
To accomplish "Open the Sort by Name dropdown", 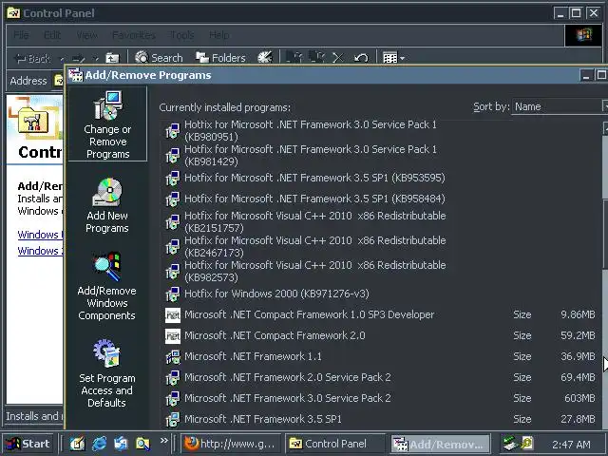I will [560, 106].
